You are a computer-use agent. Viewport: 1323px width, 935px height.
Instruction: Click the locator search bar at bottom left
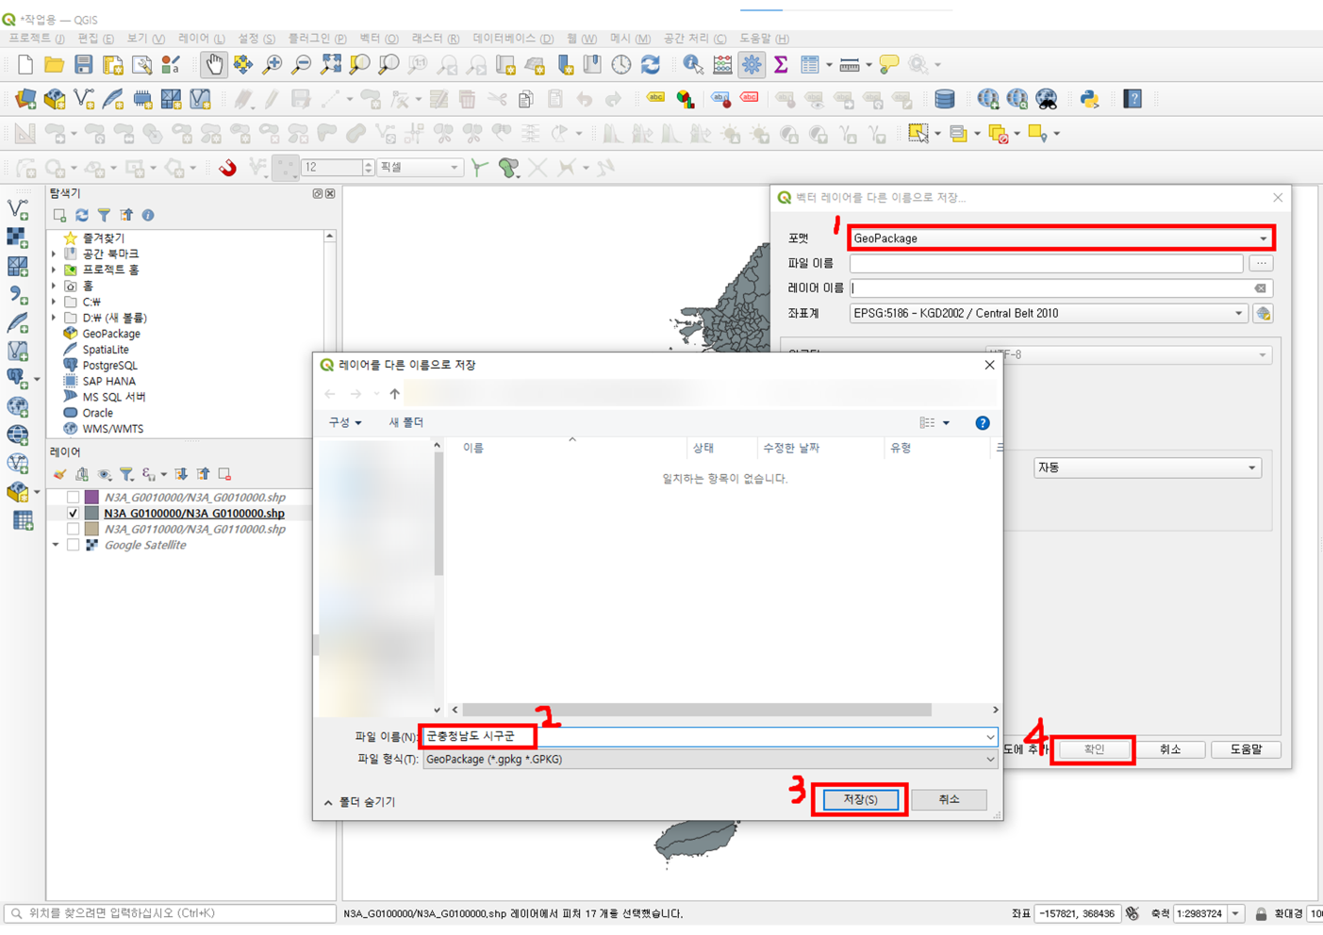[x=171, y=914]
